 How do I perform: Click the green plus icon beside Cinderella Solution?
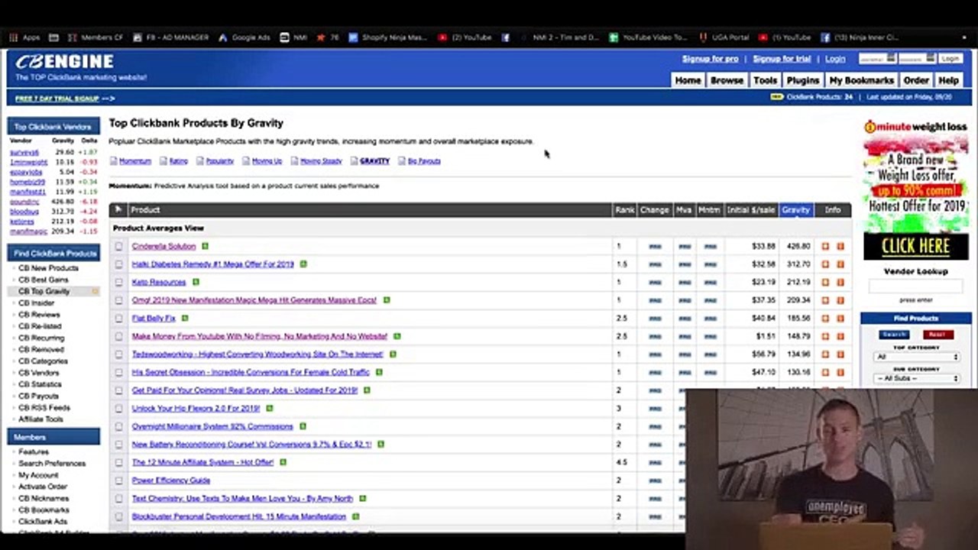pos(205,246)
